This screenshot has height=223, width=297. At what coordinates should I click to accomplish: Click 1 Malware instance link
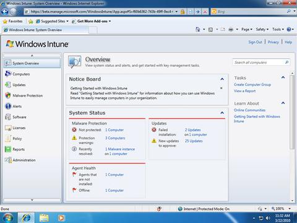point(120,149)
